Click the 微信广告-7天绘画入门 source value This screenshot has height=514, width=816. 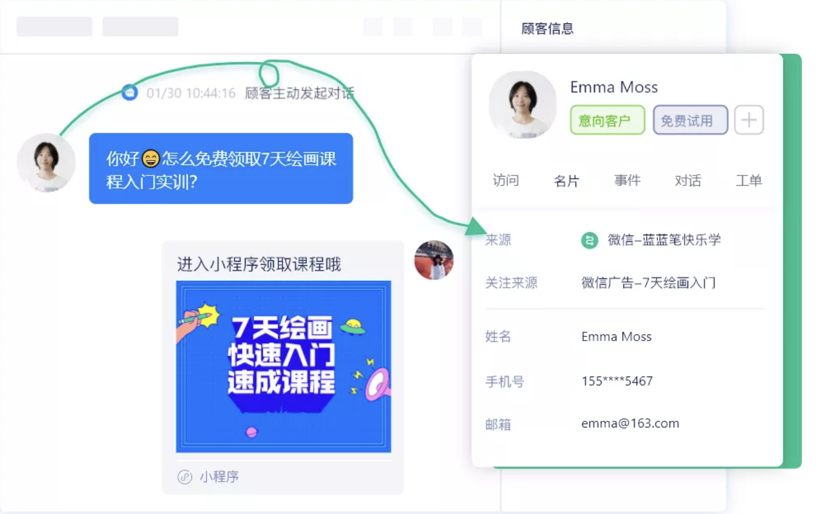648,282
